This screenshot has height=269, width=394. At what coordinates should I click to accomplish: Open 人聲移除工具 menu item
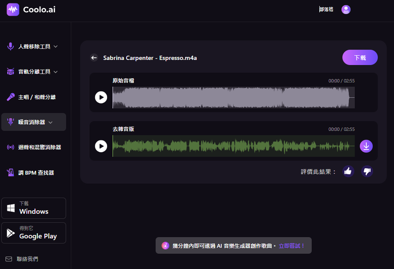pos(34,47)
